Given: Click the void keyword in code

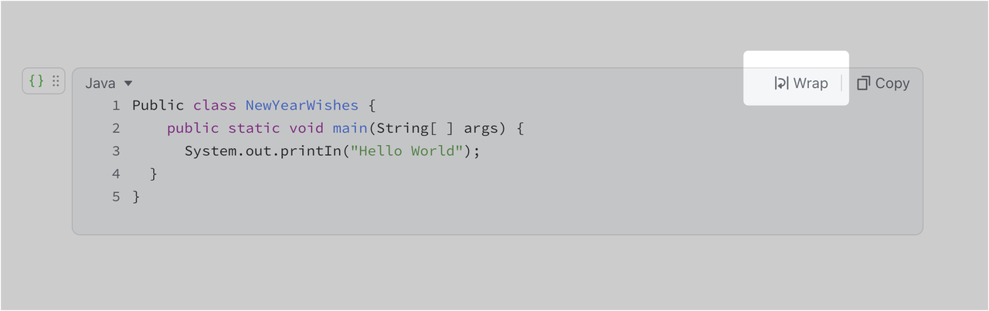Looking at the screenshot, I should pos(307,128).
